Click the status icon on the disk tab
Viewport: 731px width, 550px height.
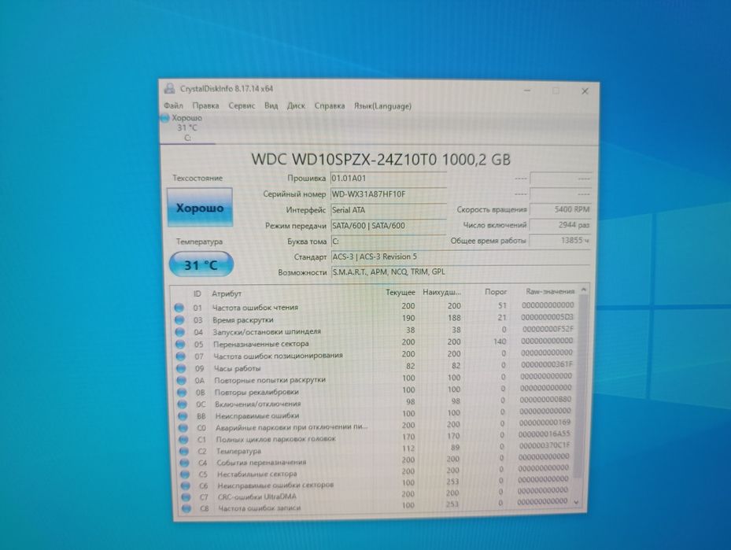164,118
